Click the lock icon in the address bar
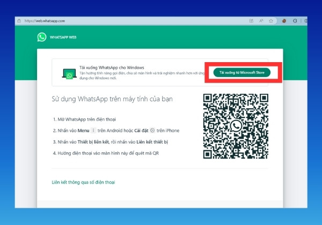 19,21
